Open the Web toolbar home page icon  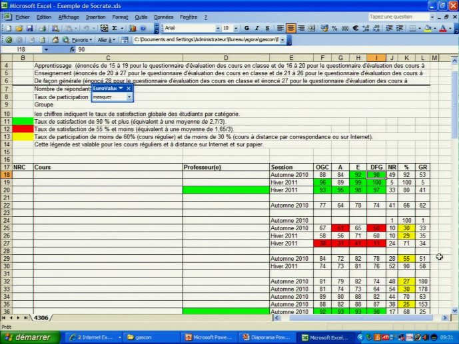(55, 40)
